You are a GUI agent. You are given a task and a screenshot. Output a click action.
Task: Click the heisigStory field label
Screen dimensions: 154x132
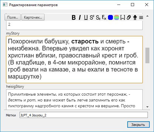15,86
